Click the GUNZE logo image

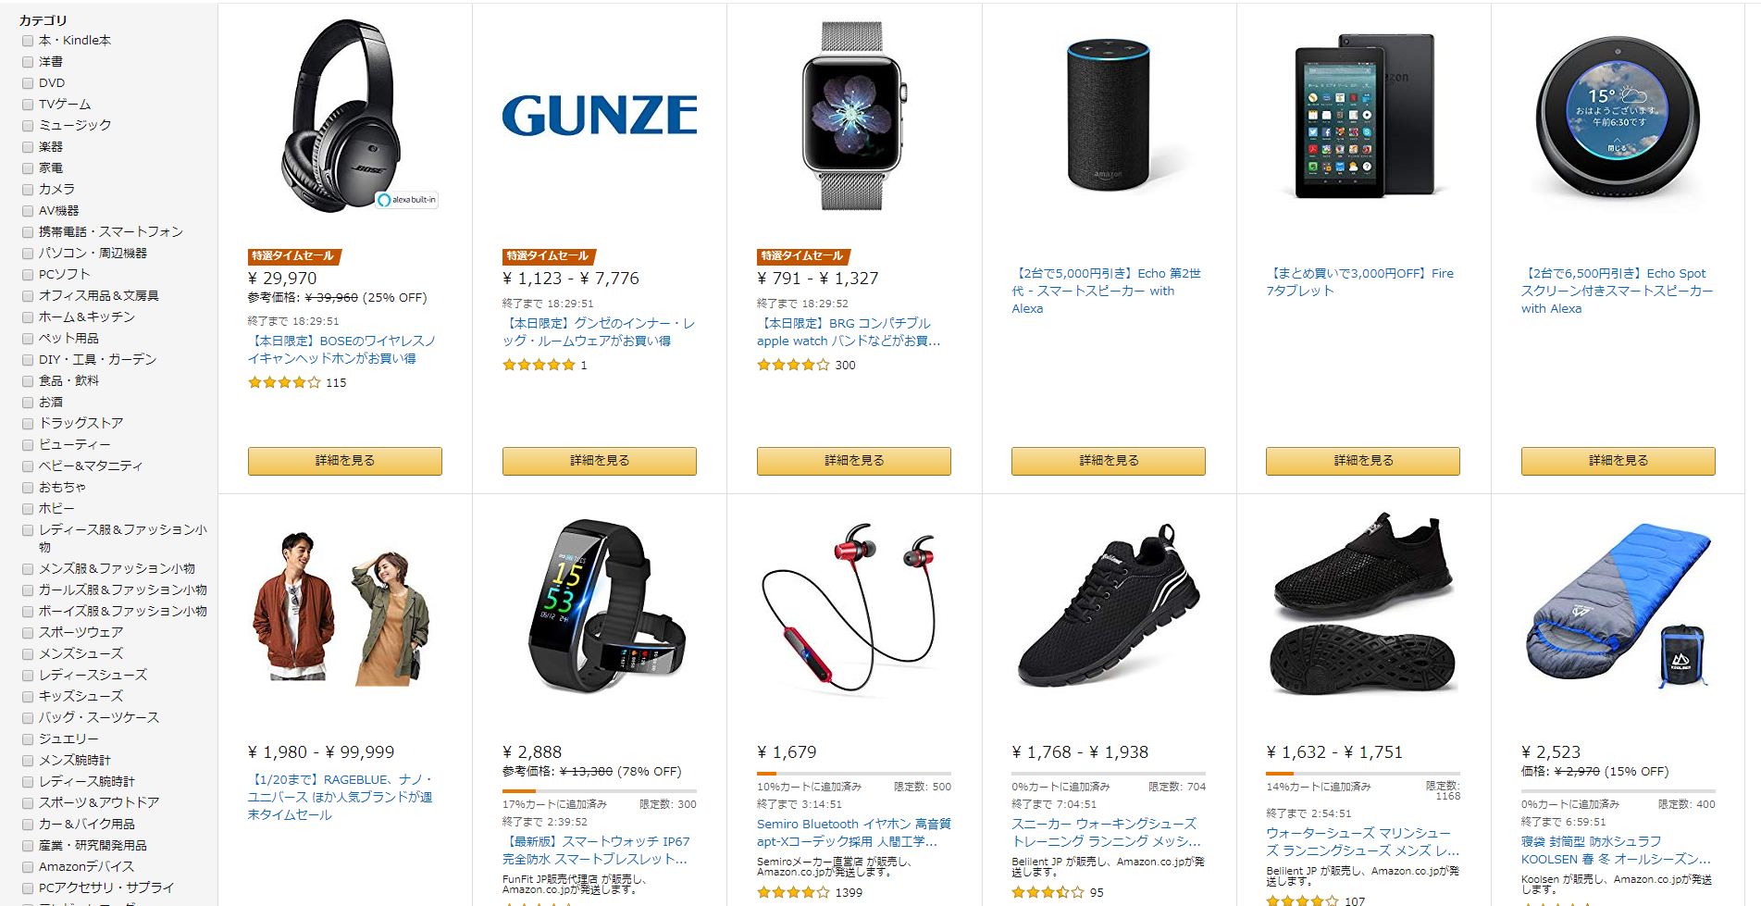[x=600, y=116]
